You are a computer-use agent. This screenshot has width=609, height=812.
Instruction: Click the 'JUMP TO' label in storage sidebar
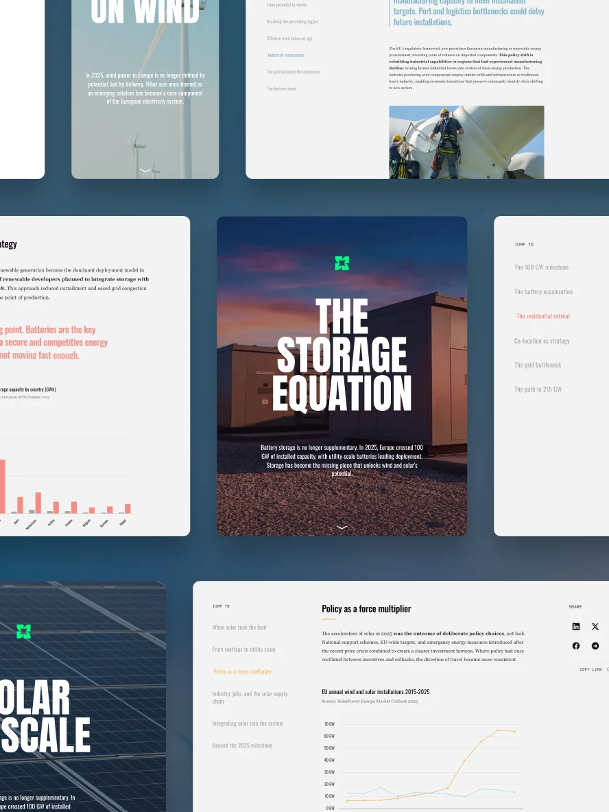[x=523, y=244]
